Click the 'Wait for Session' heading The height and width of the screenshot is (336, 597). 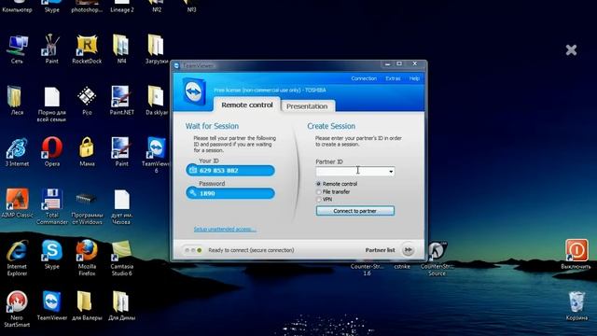[x=212, y=126]
